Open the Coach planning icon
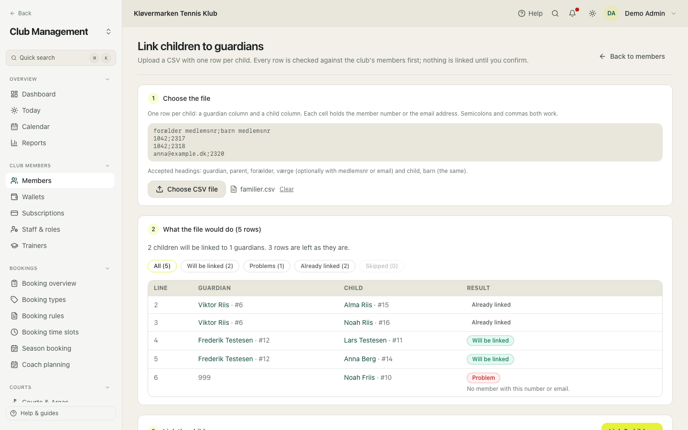This screenshot has height=430, width=688. 14,365
